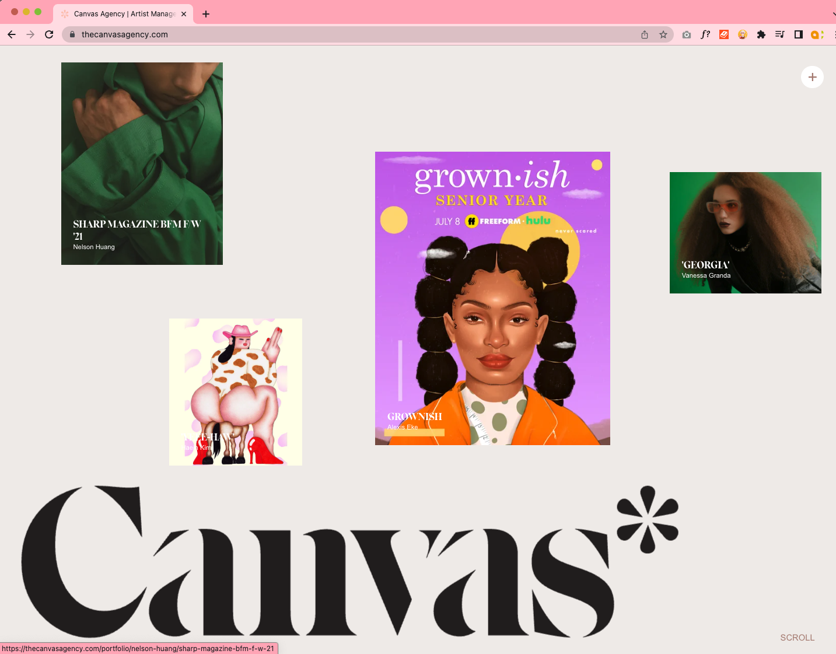This screenshot has height=654, width=836.
Task: Click the share page icon in the address bar
Action: pyautogui.click(x=645, y=34)
